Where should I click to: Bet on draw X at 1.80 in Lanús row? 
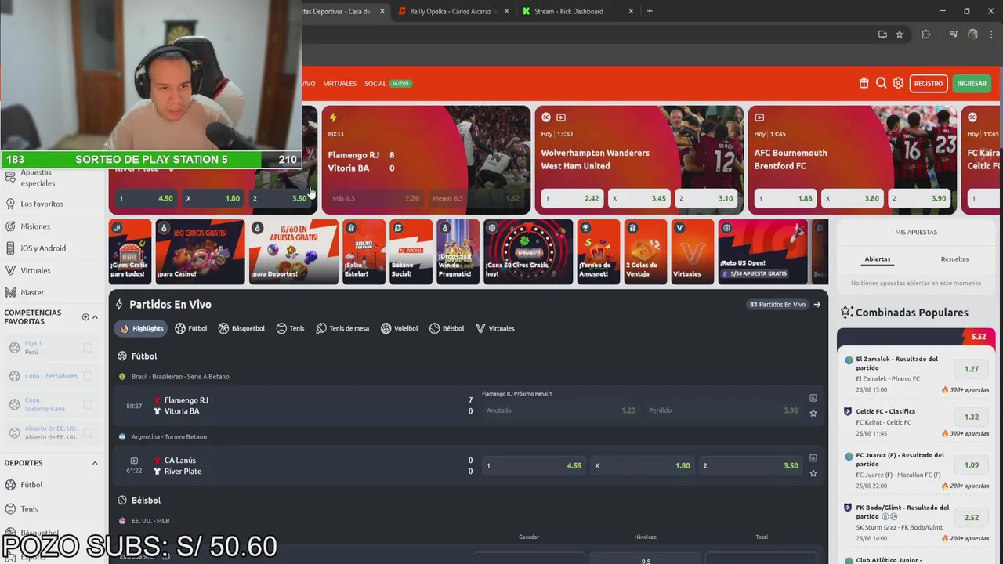click(x=643, y=465)
